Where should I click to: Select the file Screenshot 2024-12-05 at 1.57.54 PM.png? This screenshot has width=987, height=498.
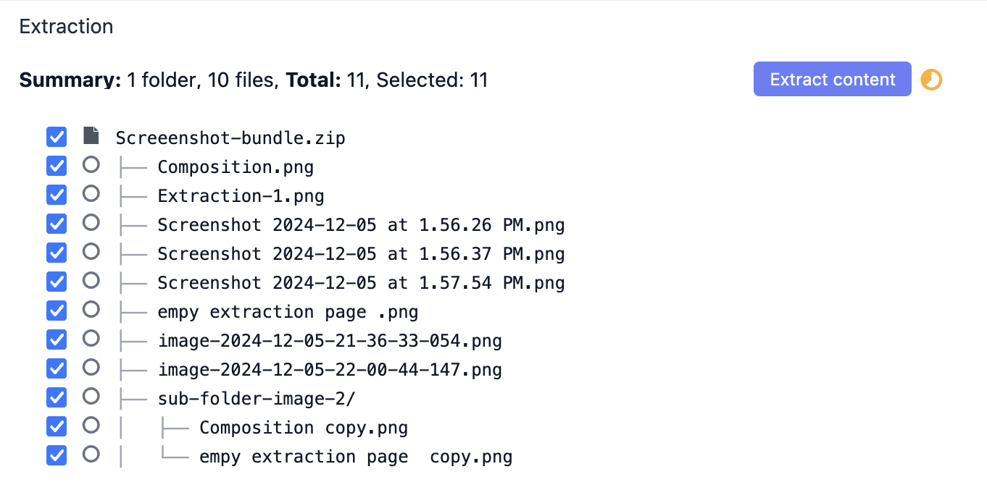361,282
